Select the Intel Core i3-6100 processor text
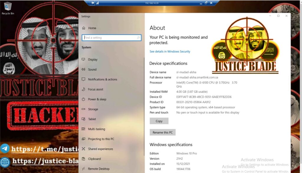302x173 pixels. point(207,85)
